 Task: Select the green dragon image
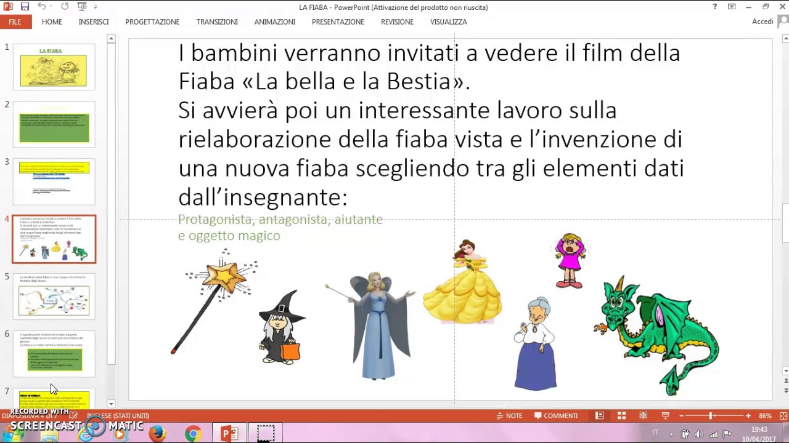[656, 335]
